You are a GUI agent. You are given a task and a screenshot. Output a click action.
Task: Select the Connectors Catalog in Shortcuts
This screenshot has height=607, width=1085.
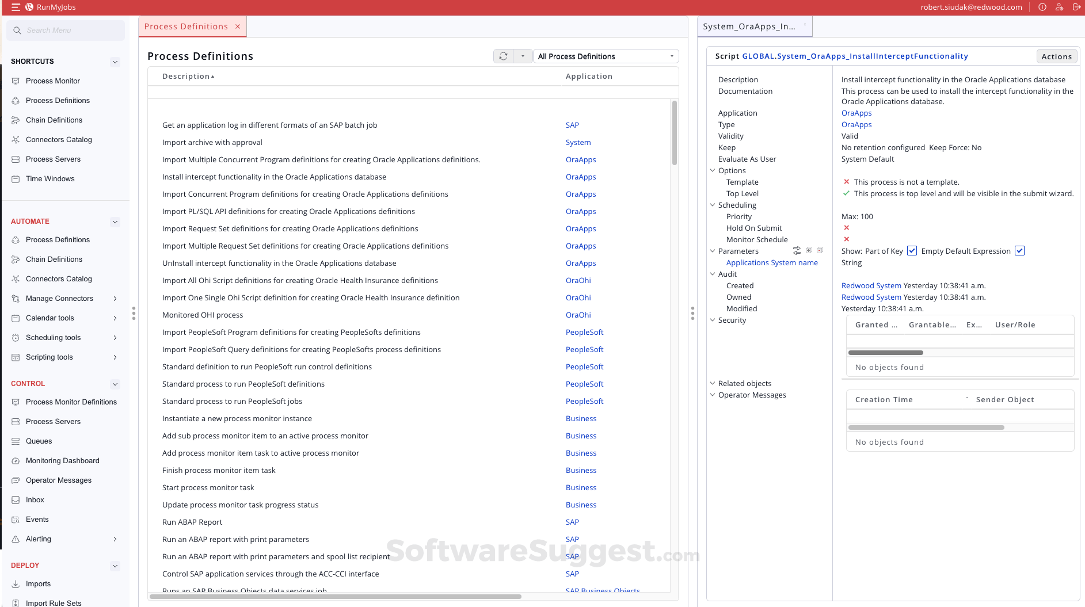(58, 139)
